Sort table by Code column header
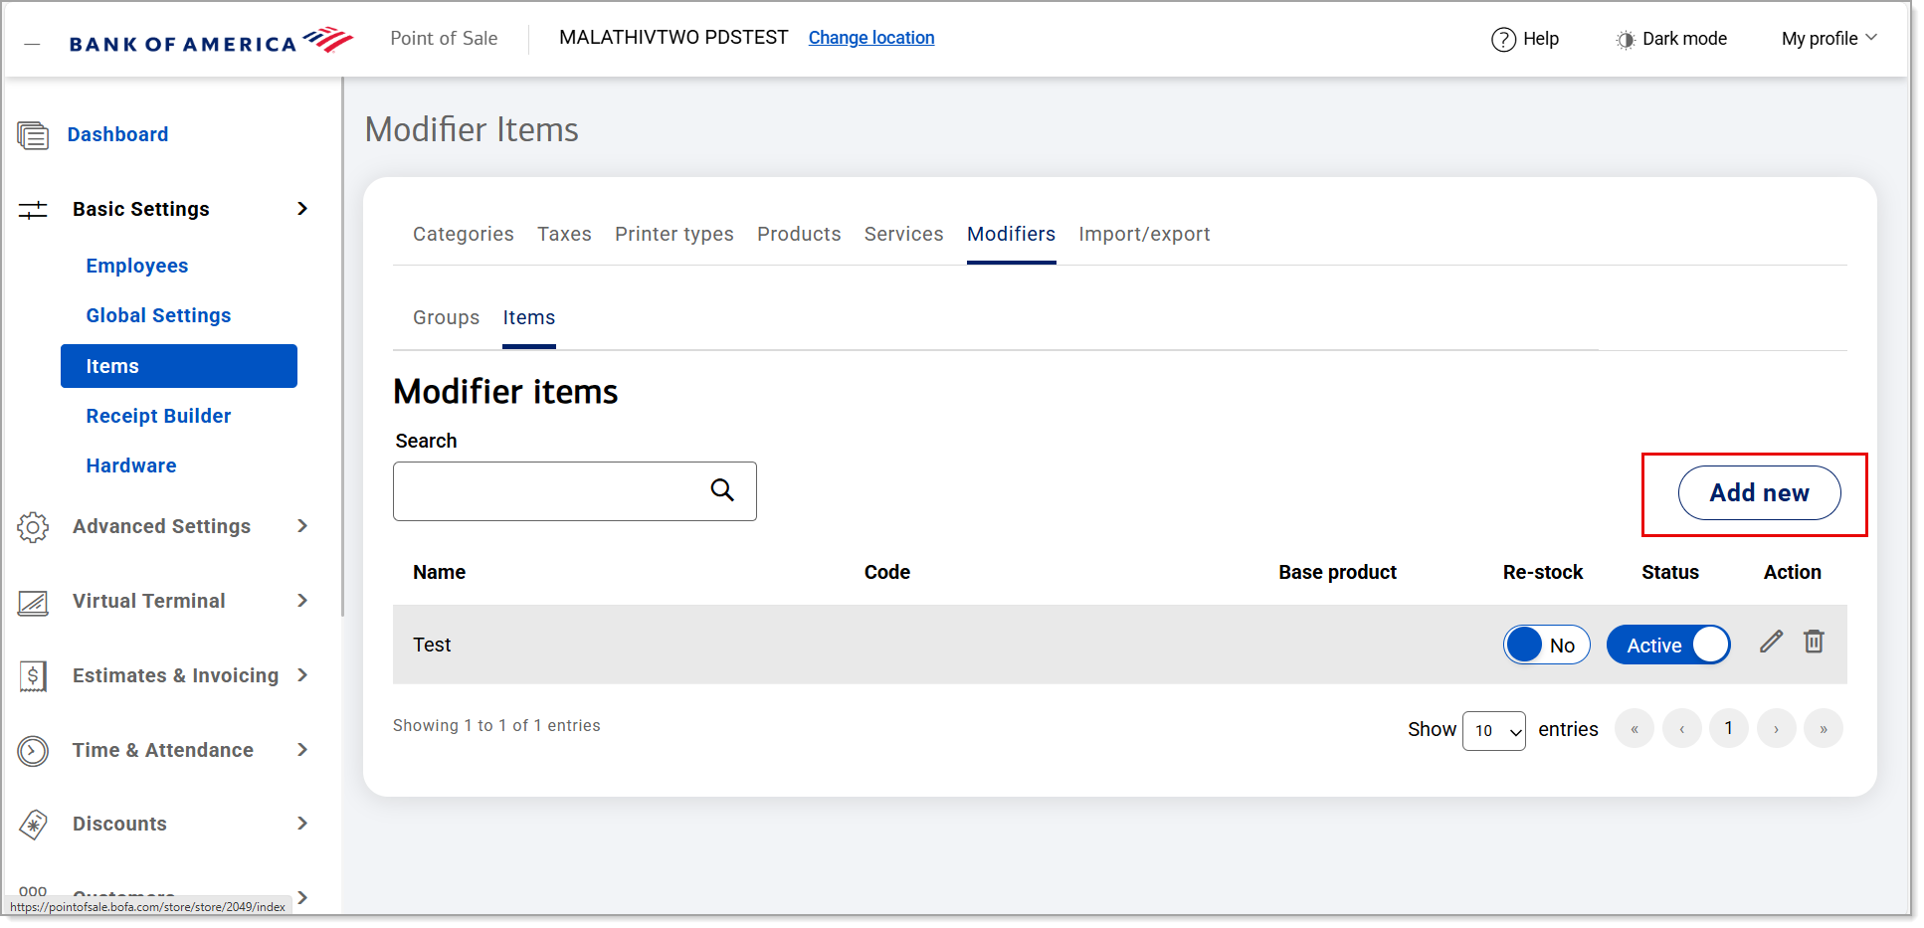The image size is (1924, 928). pyautogui.click(x=887, y=572)
